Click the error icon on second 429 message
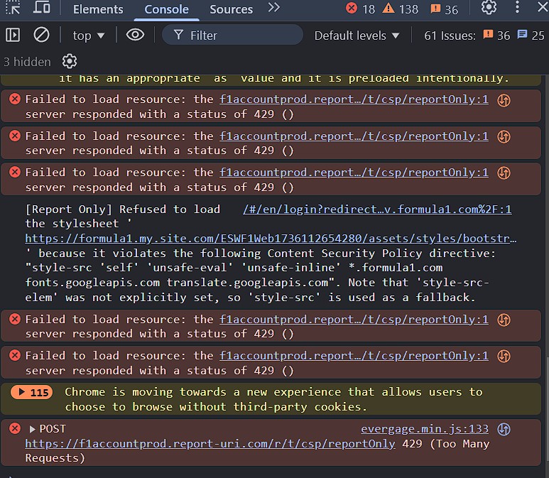The height and width of the screenshot is (478, 549). point(15,136)
